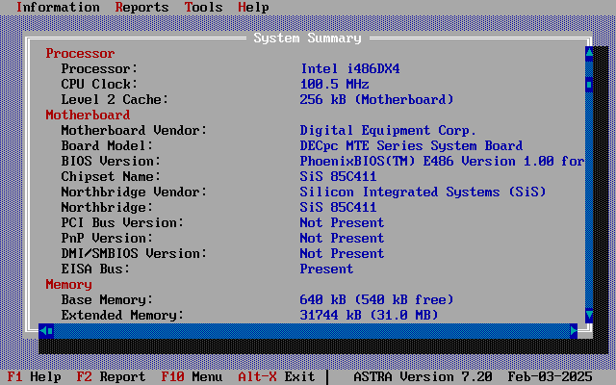Screen dimensions: 616x385
Task: Click F1 Help in status bar
Action: tap(35, 376)
